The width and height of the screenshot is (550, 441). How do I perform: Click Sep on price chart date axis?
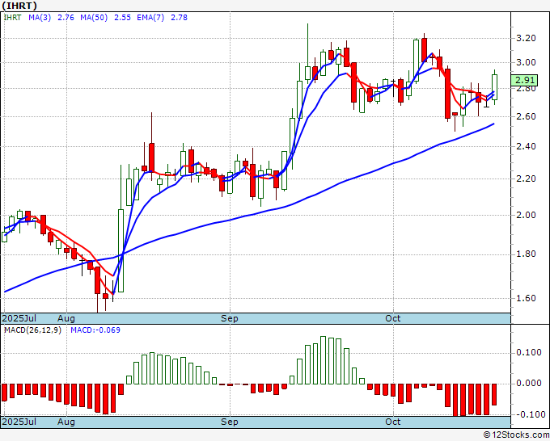pos(230,318)
